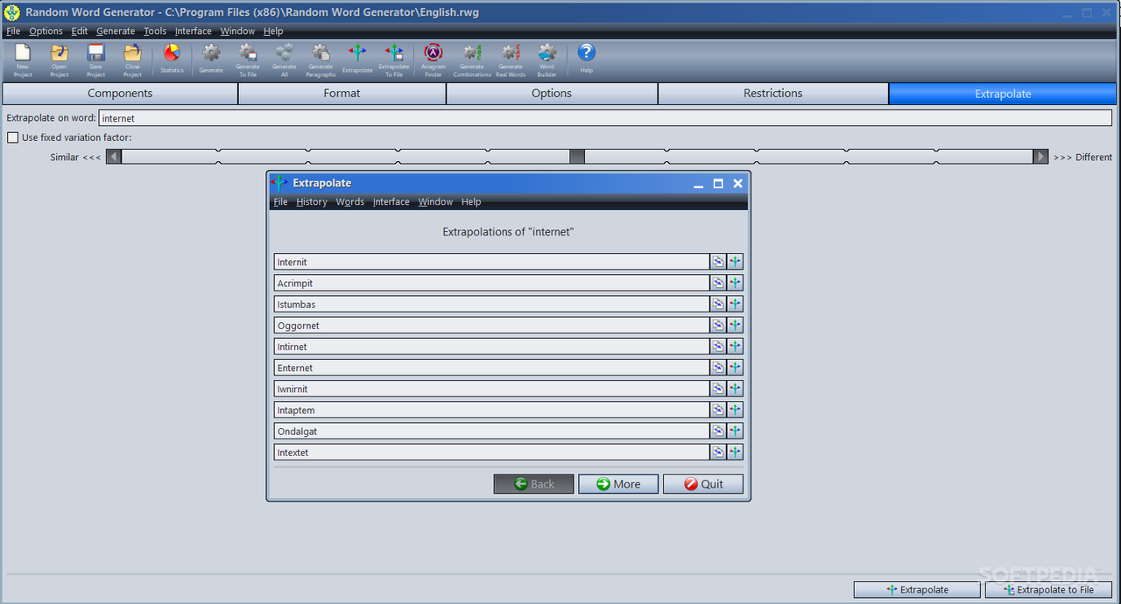Click the Oggornet result field

click(x=491, y=325)
